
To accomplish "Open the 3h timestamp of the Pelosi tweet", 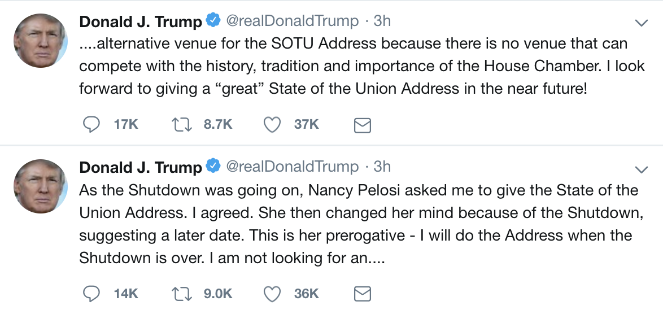I will 382,167.
